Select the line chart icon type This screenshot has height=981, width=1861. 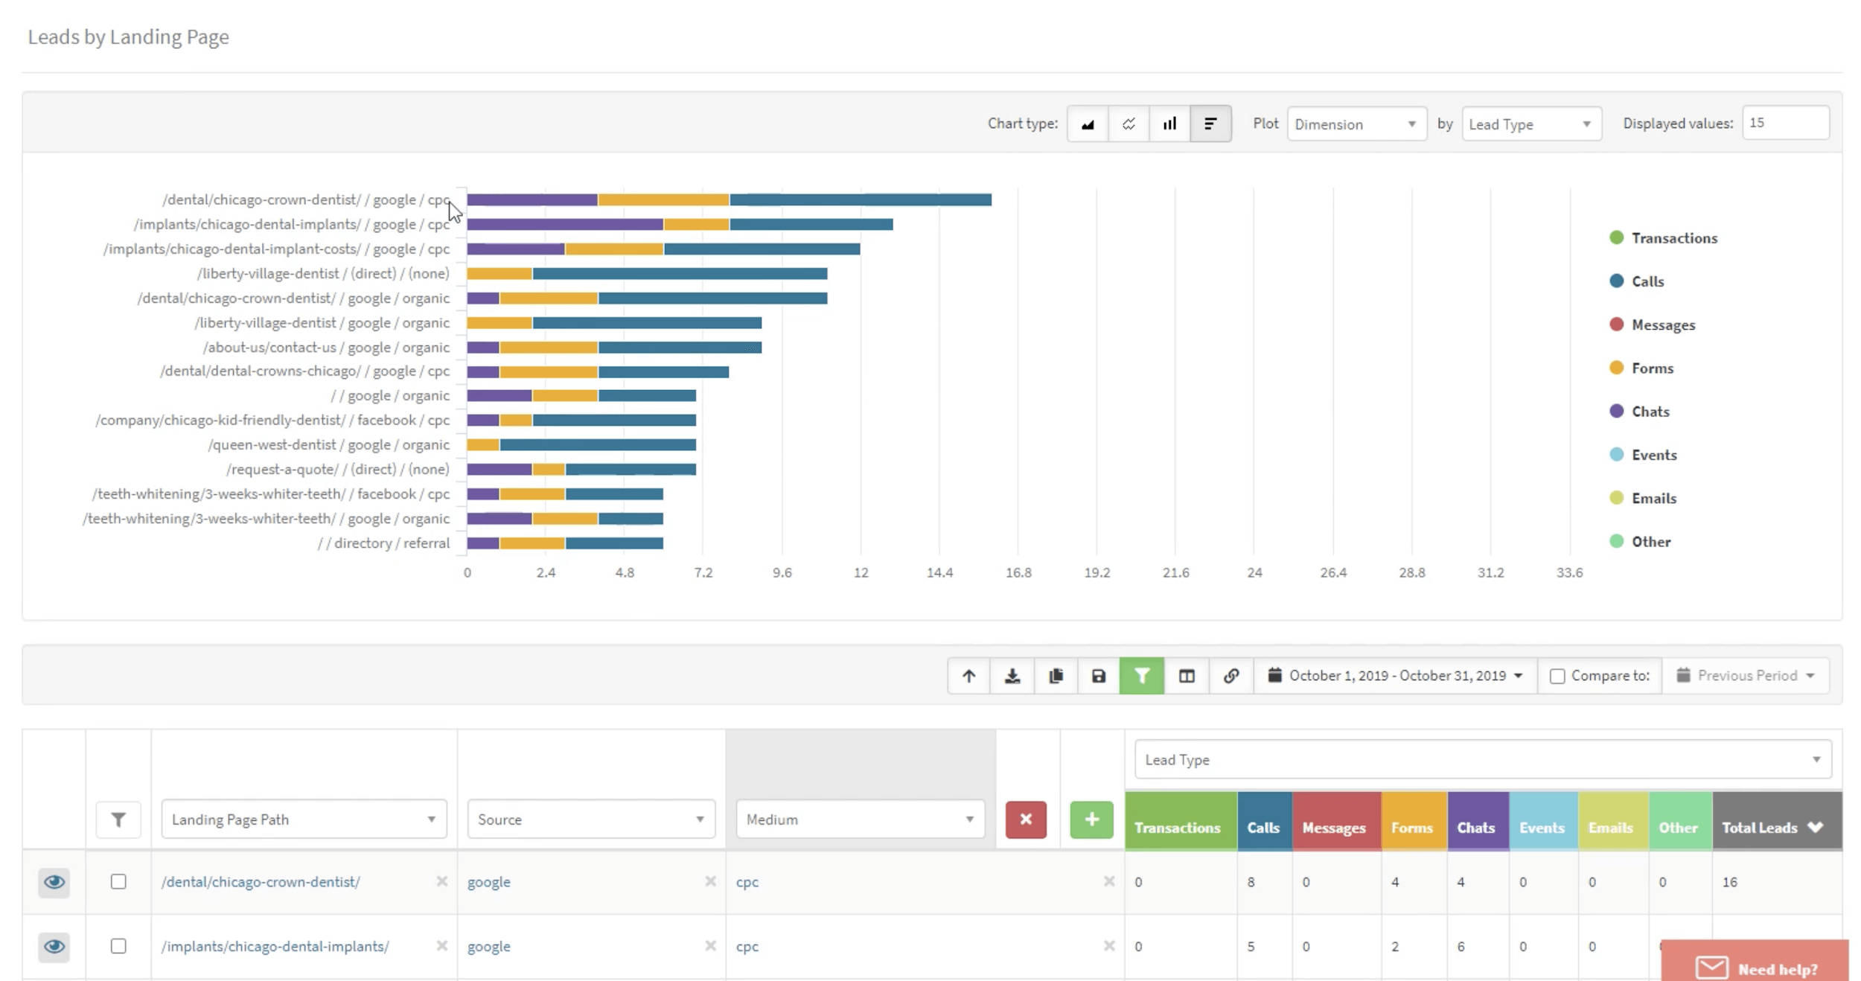(x=1129, y=123)
